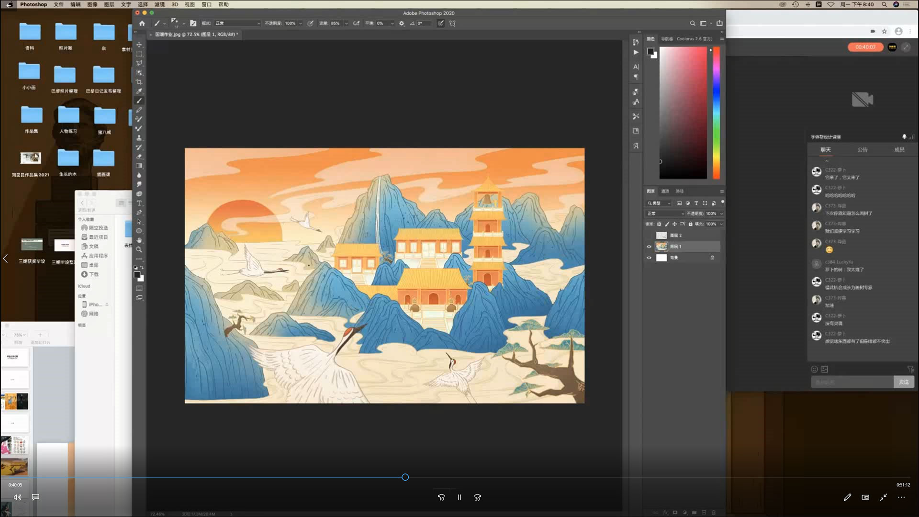
Task: Open 图像 menu in menu bar
Action: pos(92,4)
